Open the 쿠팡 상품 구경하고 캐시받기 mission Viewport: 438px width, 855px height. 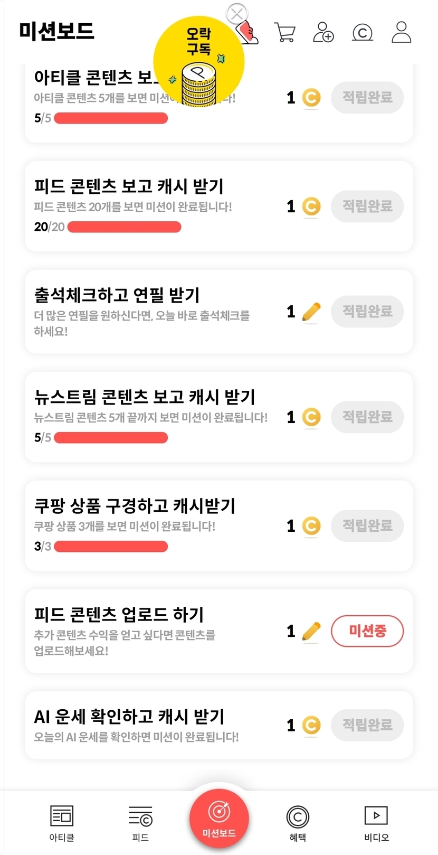click(135, 506)
